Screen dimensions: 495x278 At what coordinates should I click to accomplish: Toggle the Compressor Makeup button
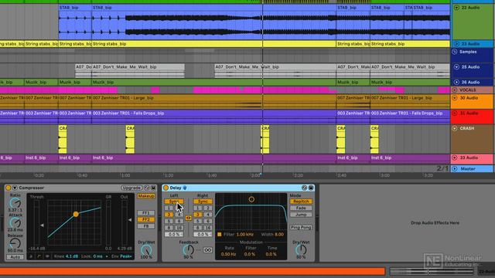click(146, 196)
